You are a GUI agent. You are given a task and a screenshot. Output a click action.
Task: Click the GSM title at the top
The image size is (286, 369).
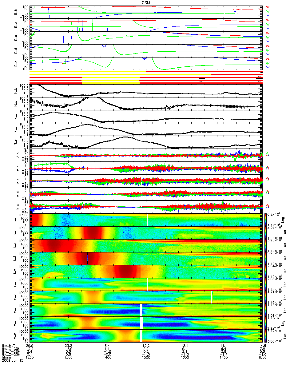(146, 2)
